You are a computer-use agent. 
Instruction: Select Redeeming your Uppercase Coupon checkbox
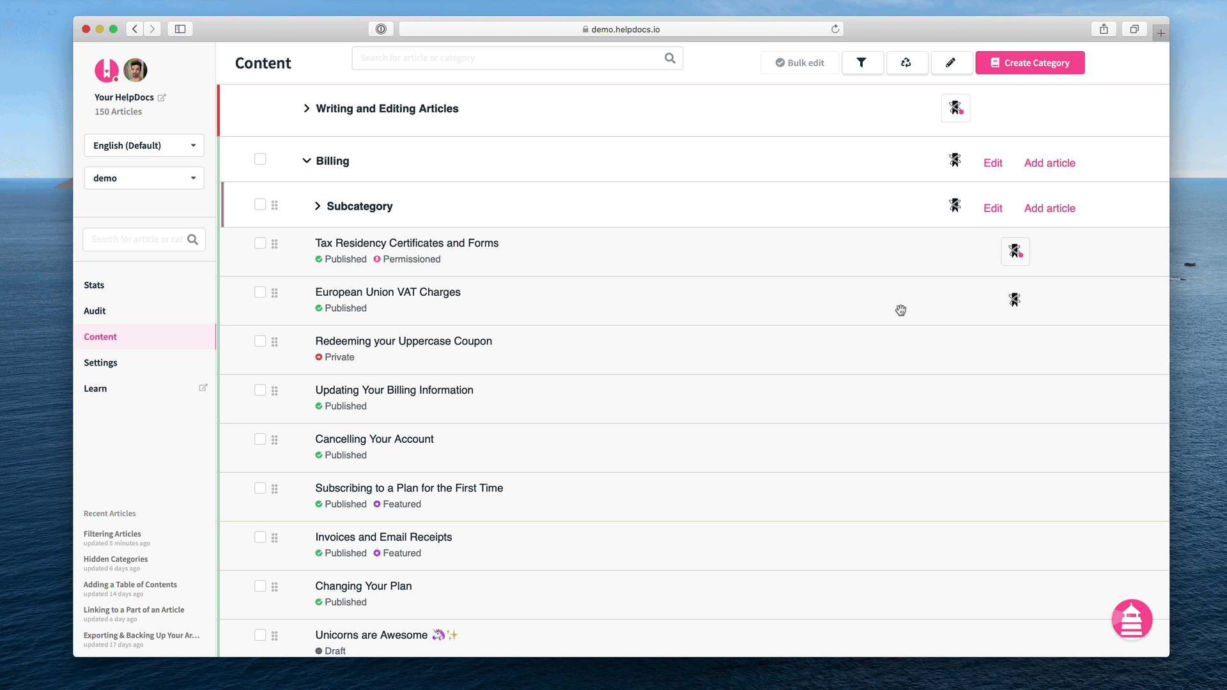pos(260,341)
